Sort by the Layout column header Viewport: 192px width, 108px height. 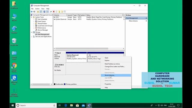click(70, 15)
